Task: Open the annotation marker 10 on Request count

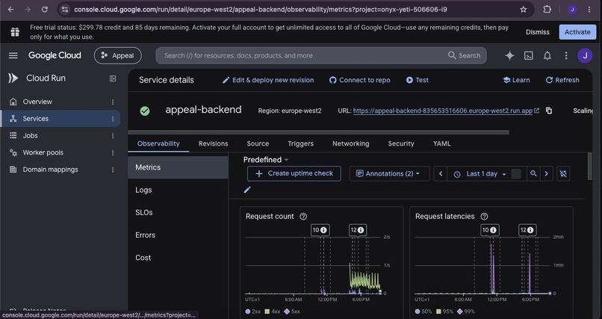Action: (x=320, y=230)
